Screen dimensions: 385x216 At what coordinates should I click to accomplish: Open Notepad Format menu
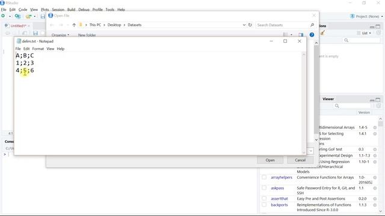(x=38, y=49)
